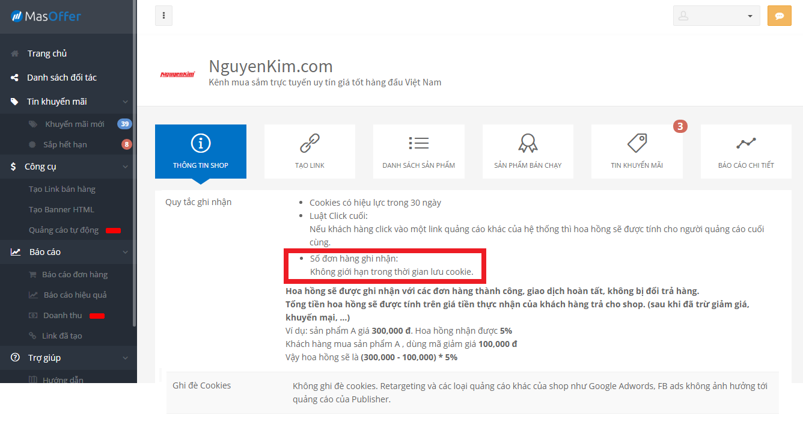Image resolution: width=803 pixels, height=439 pixels.
Task: Click trend line icon in Báo cáo chi tiết
Action: point(746,143)
